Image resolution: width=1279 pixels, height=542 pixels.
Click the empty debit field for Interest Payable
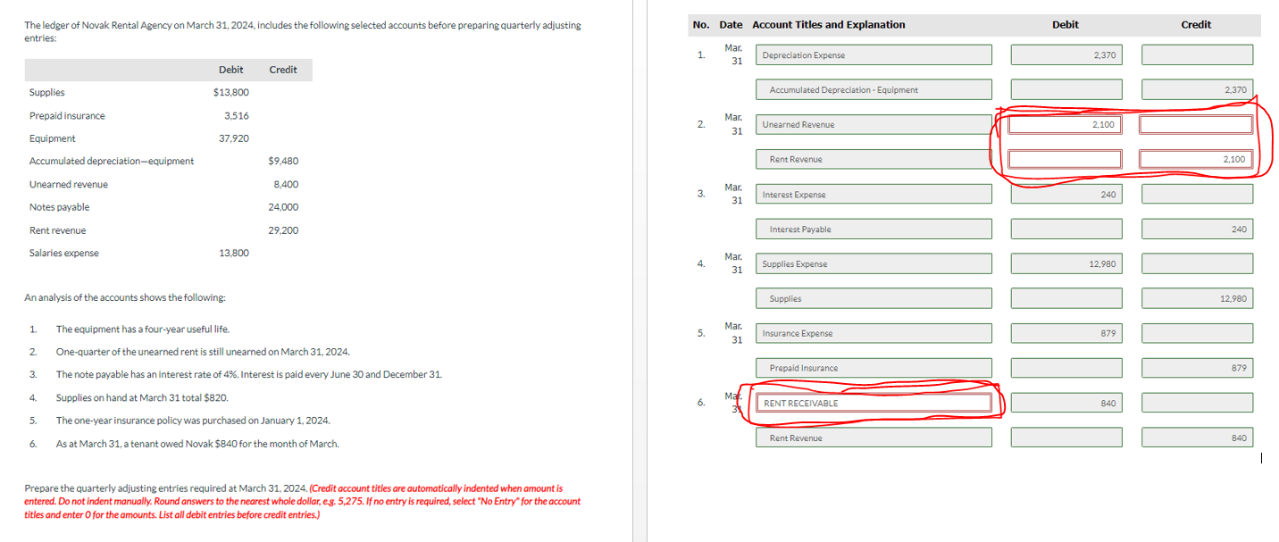[1066, 229]
